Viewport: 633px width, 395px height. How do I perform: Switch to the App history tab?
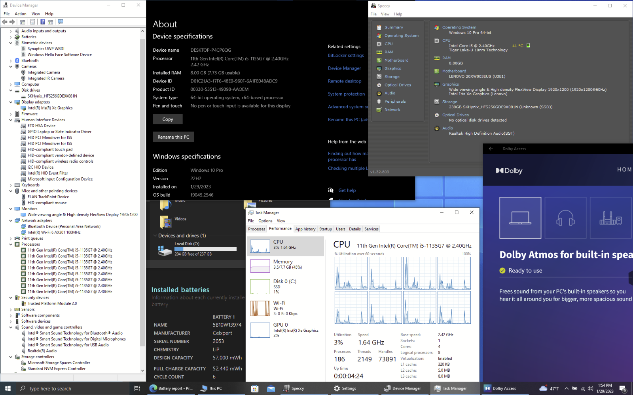305,229
